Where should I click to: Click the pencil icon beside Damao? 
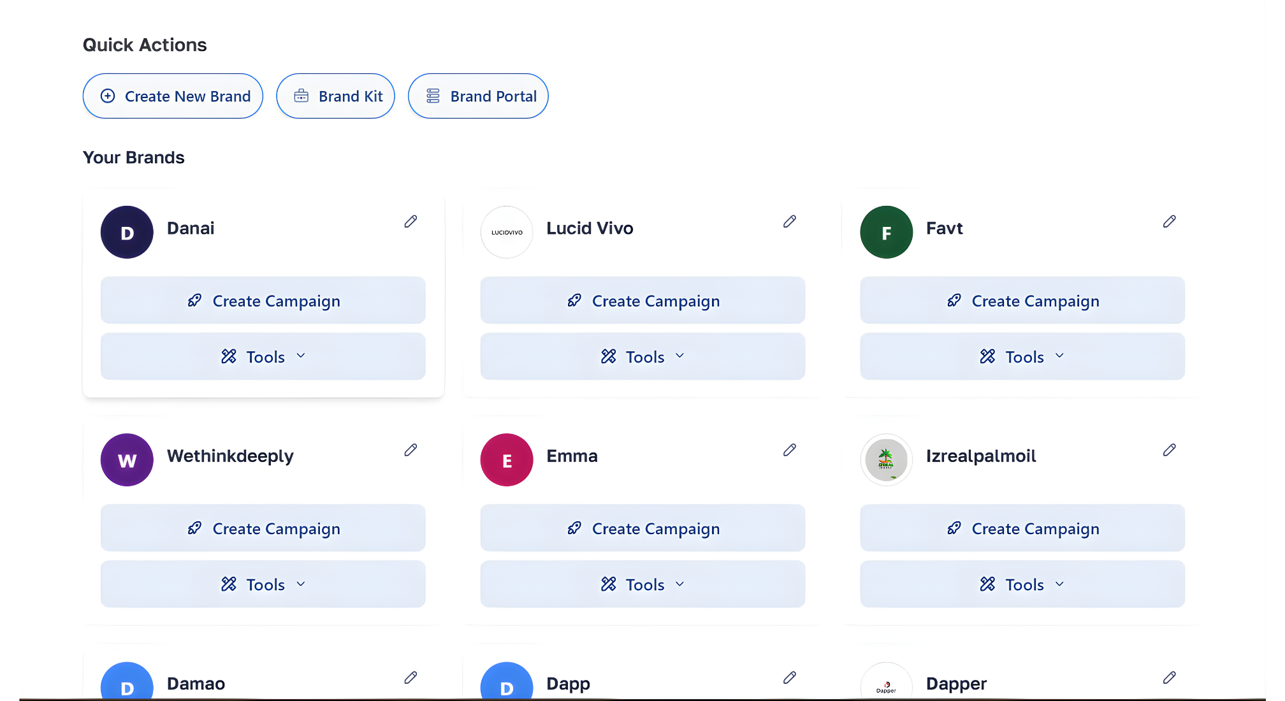[410, 677]
